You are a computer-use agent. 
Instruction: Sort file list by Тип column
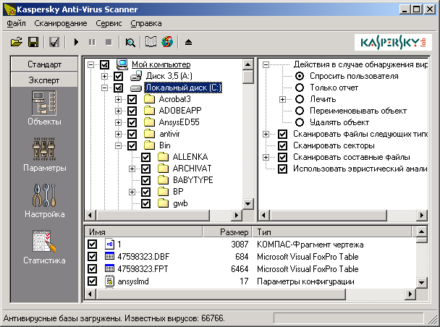click(x=332, y=232)
